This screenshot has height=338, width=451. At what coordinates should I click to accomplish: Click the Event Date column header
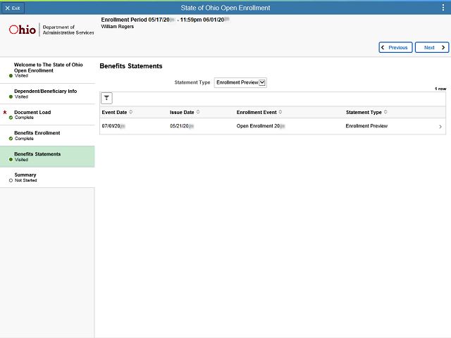(x=114, y=112)
